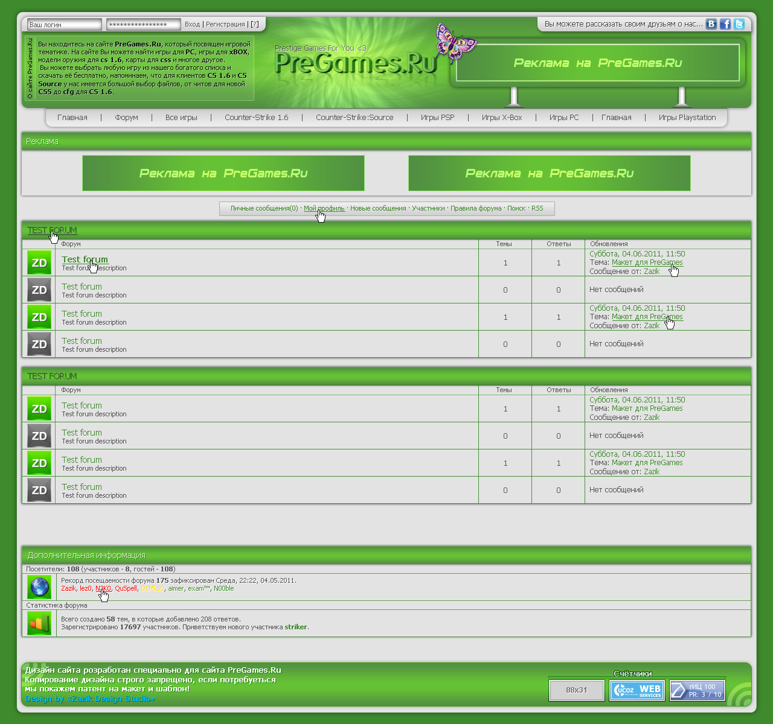Click the 'Посетители: 108' visitors line
This screenshot has height=724, width=773.
coord(101,569)
